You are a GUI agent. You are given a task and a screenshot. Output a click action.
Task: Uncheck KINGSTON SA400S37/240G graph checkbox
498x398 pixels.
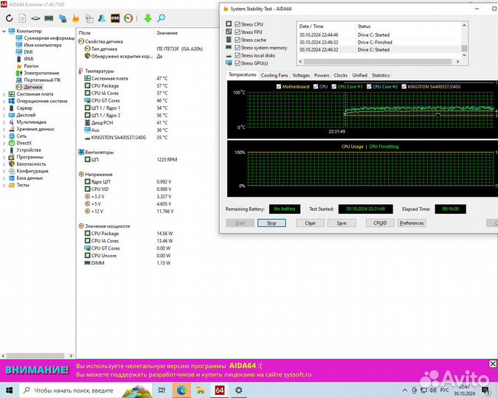tap(404, 86)
